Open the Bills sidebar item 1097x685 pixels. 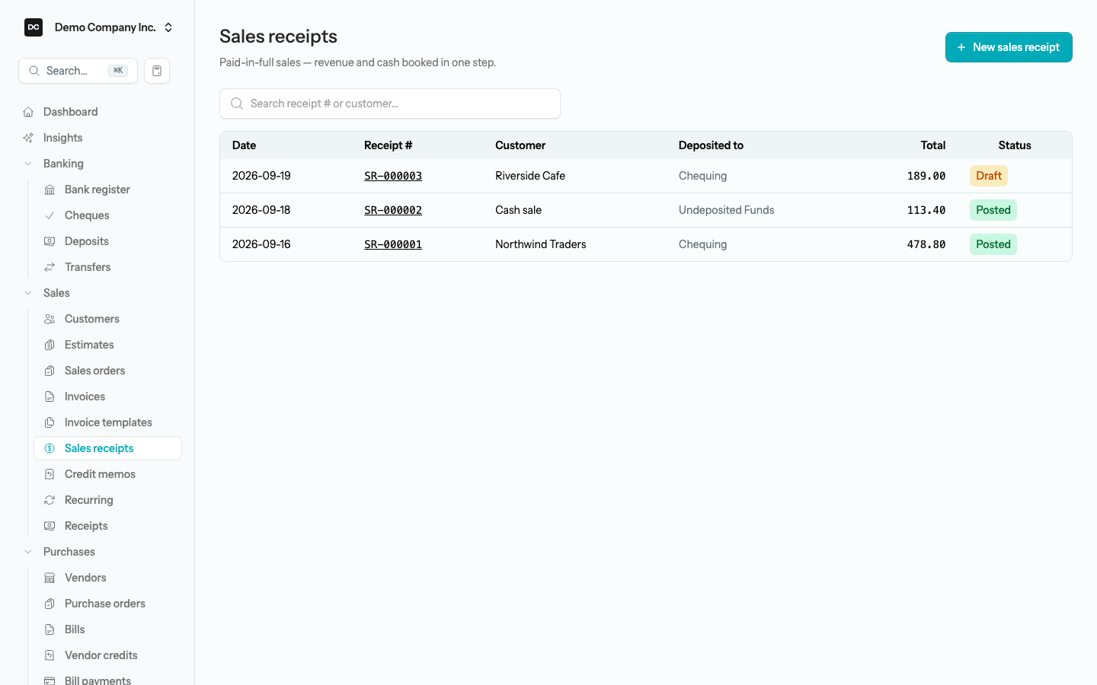(x=107, y=629)
